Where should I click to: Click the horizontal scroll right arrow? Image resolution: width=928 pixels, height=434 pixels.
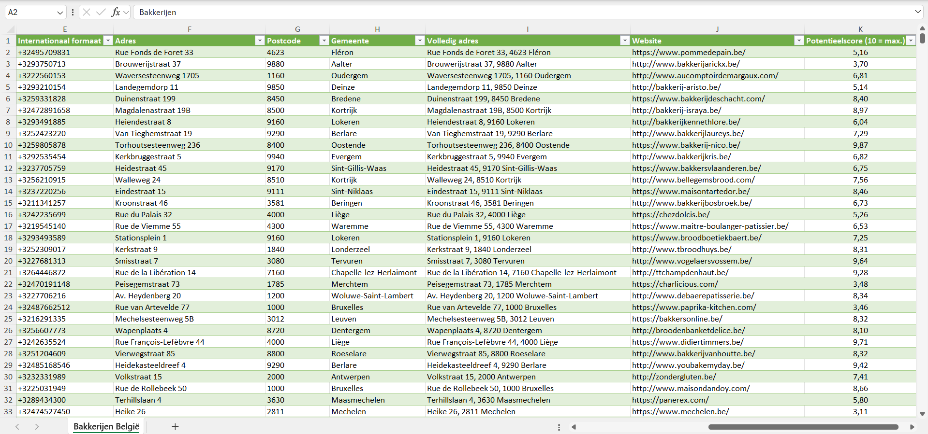pos(912,427)
